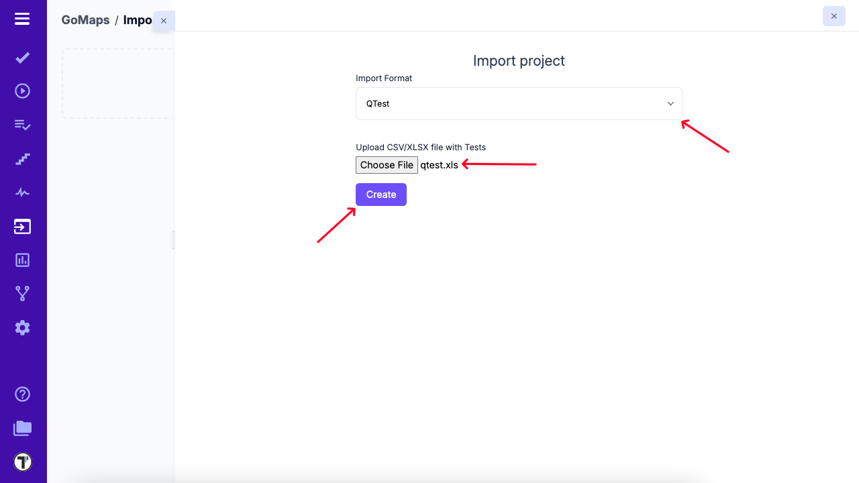
Task: Click the circular profile avatar
Action: (22, 462)
